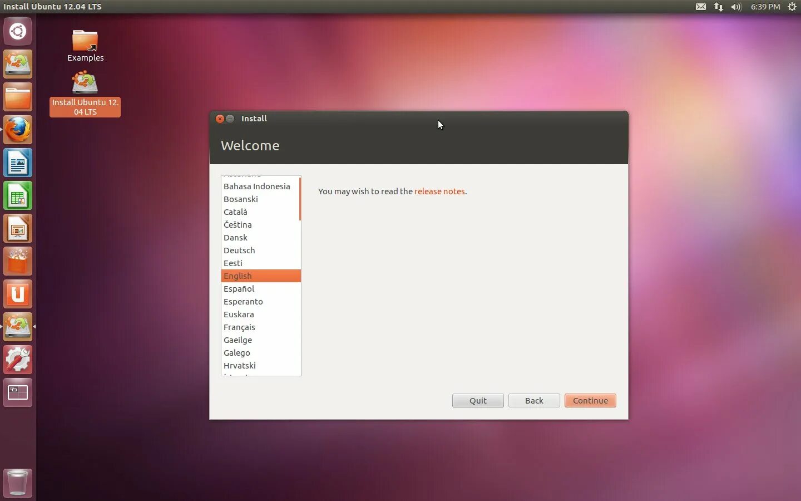Launch Firefox web browser from the launcher

(18, 130)
